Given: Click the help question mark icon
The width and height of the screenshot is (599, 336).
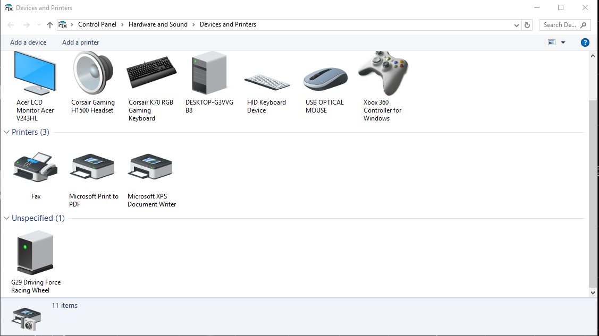Looking at the screenshot, I should 585,42.
